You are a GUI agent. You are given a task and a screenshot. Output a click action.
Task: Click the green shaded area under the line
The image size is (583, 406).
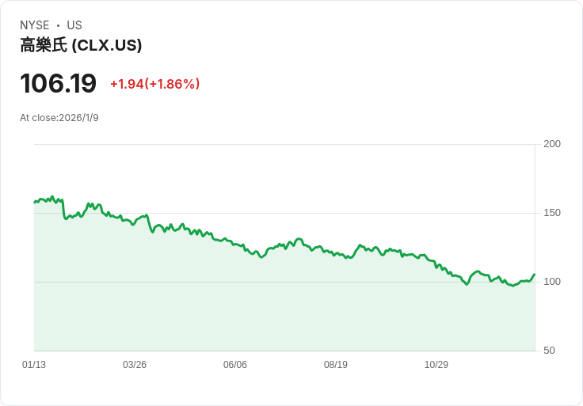pos(238,309)
